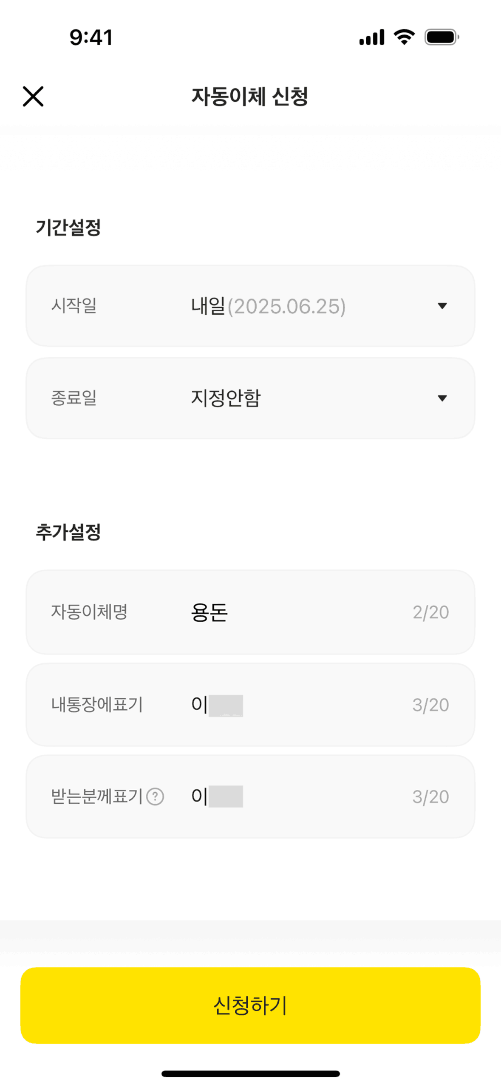Tap the Wi-Fi status icon
Viewport: 501px width, 1087px height.
tap(404, 37)
